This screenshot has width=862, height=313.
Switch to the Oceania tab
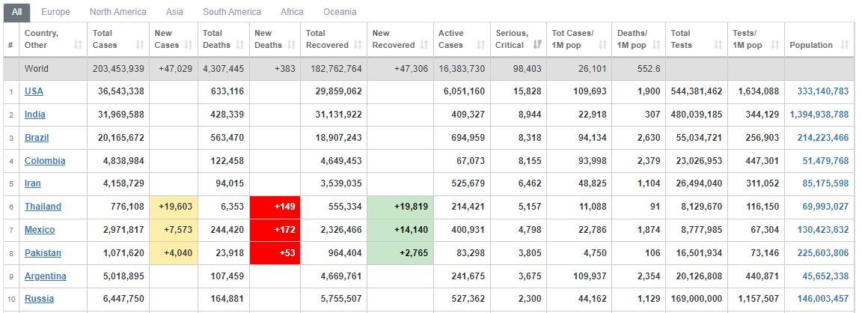click(340, 11)
